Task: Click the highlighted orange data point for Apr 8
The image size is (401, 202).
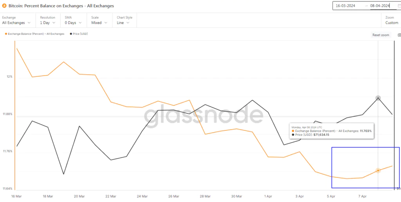Action: 378,171
